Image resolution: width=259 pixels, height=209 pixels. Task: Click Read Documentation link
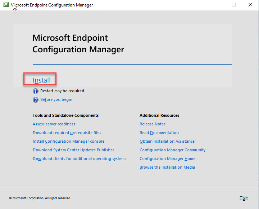159,133
